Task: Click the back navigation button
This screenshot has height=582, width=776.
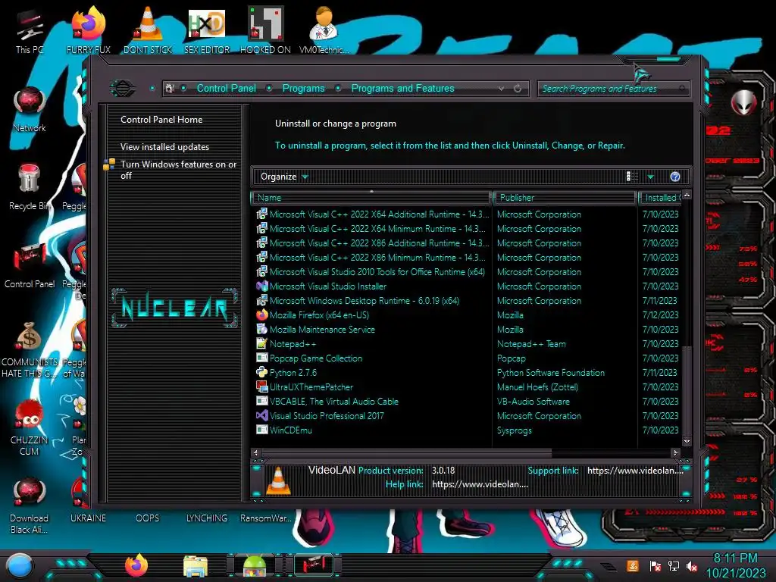Action: point(122,89)
